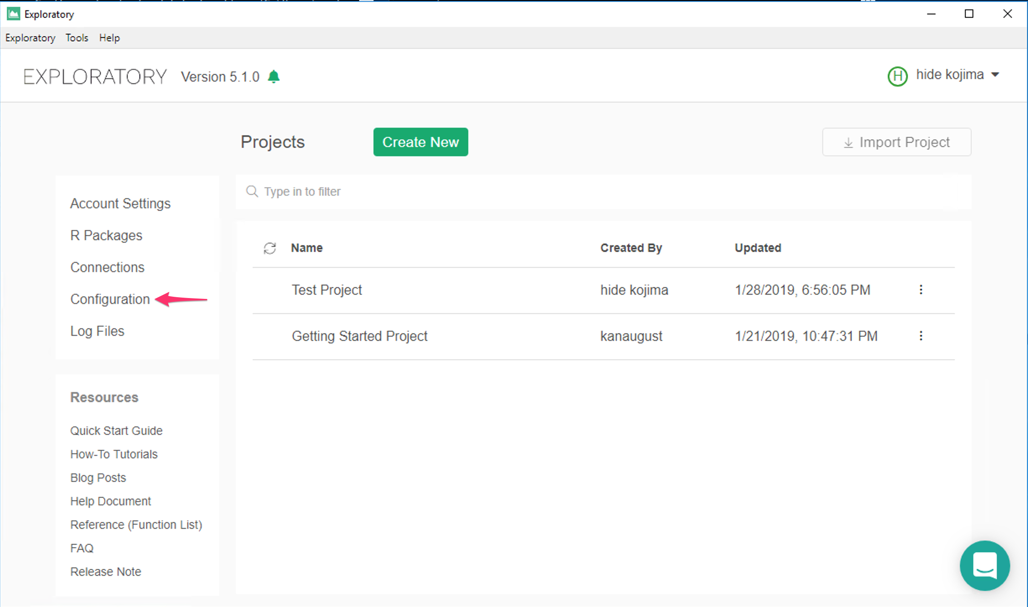Click the hide kojima user avatar icon
1028x607 pixels.
(x=898, y=76)
